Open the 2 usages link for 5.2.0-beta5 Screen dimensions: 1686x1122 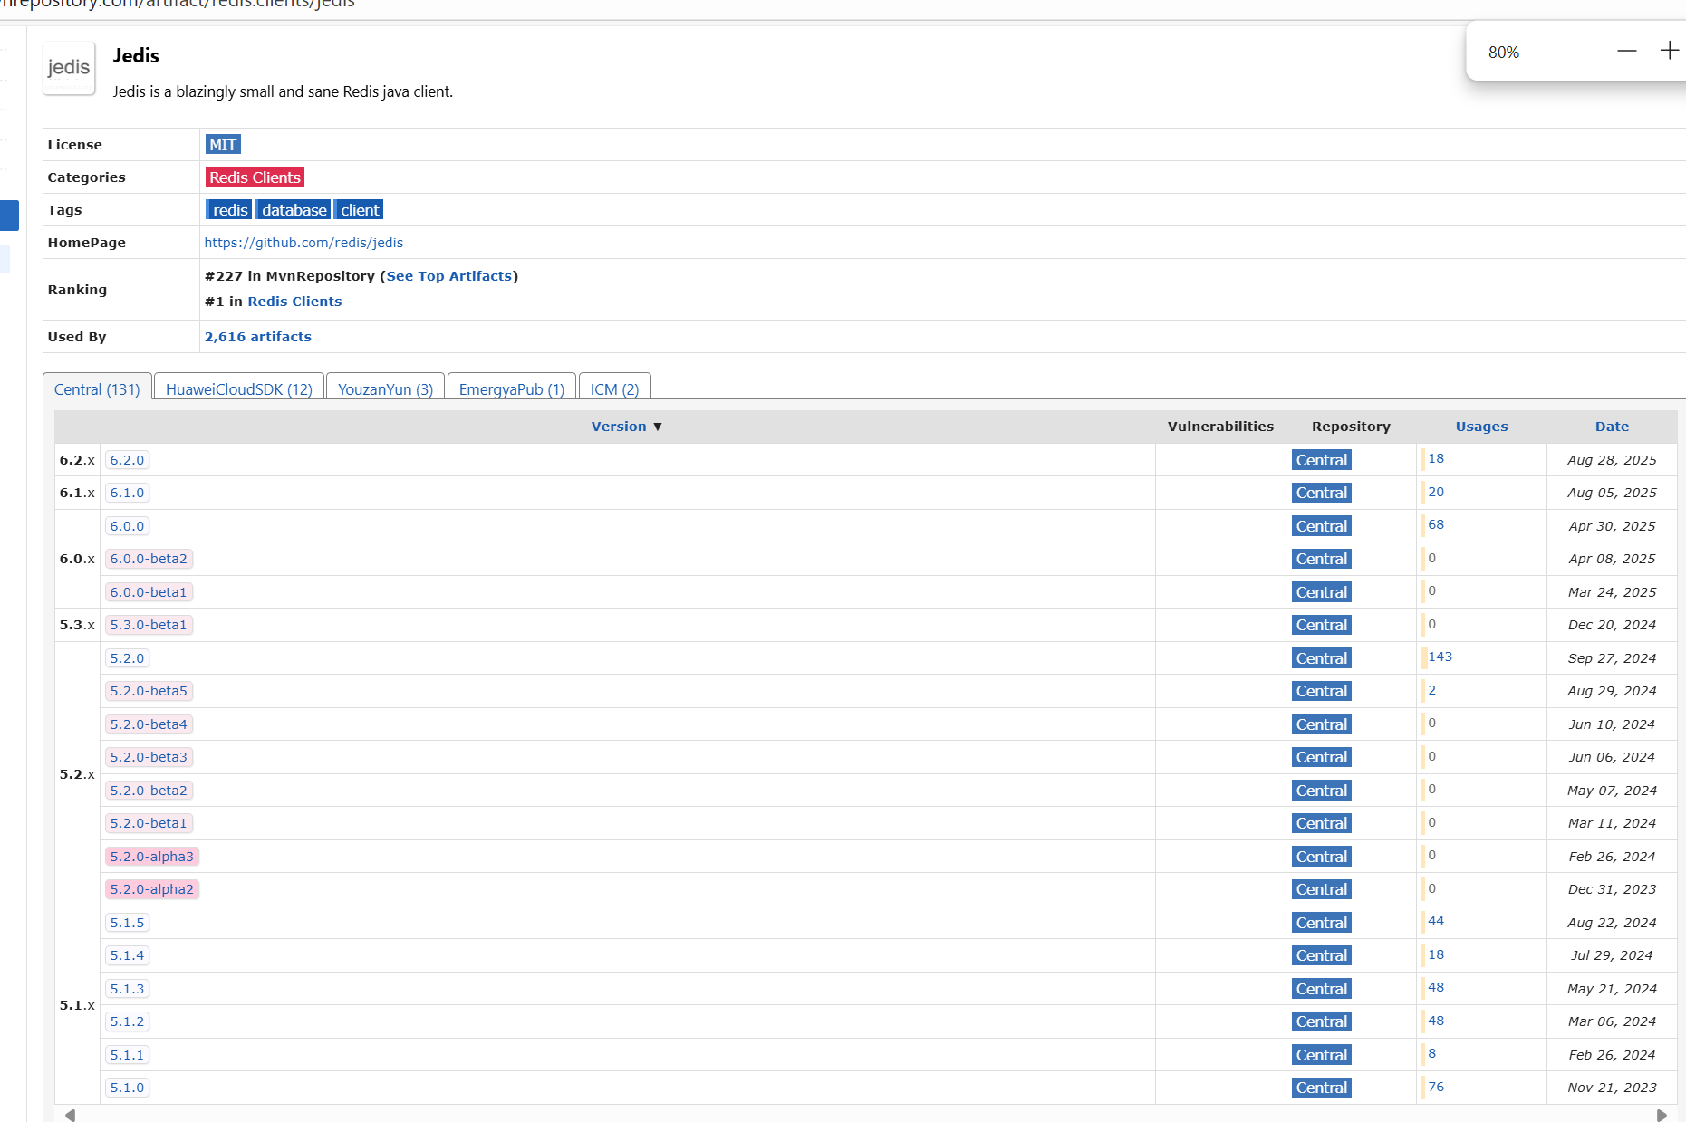tap(1431, 690)
